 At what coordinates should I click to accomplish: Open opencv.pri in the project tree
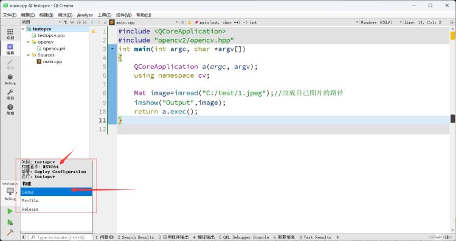(54, 49)
